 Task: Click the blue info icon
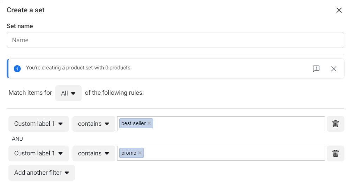tap(17, 69)
